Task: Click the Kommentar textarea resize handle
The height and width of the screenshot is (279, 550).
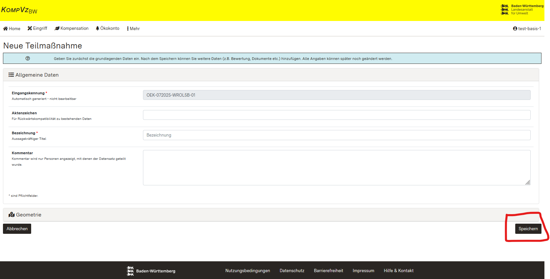Action: pyautogui.click(x=527, y=182)
